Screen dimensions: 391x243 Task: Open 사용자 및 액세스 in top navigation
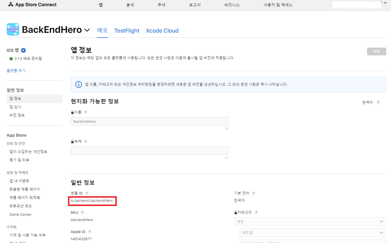[x=278, y=5]
